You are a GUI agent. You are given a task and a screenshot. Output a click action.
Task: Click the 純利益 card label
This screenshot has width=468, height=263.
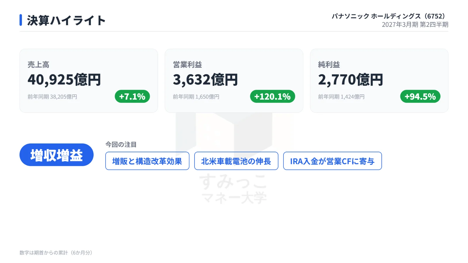[x=329, y=65]
